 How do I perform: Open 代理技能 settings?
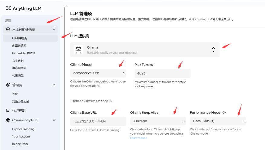(x=19, y=111)
